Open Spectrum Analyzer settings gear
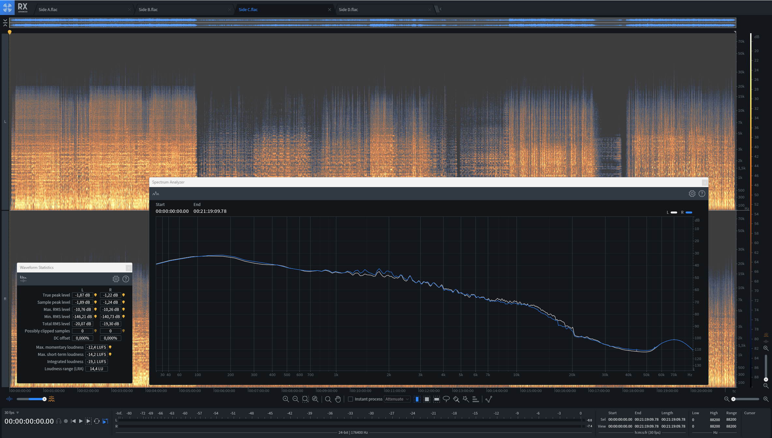The image size is (772, 438). tap(692, 194)
